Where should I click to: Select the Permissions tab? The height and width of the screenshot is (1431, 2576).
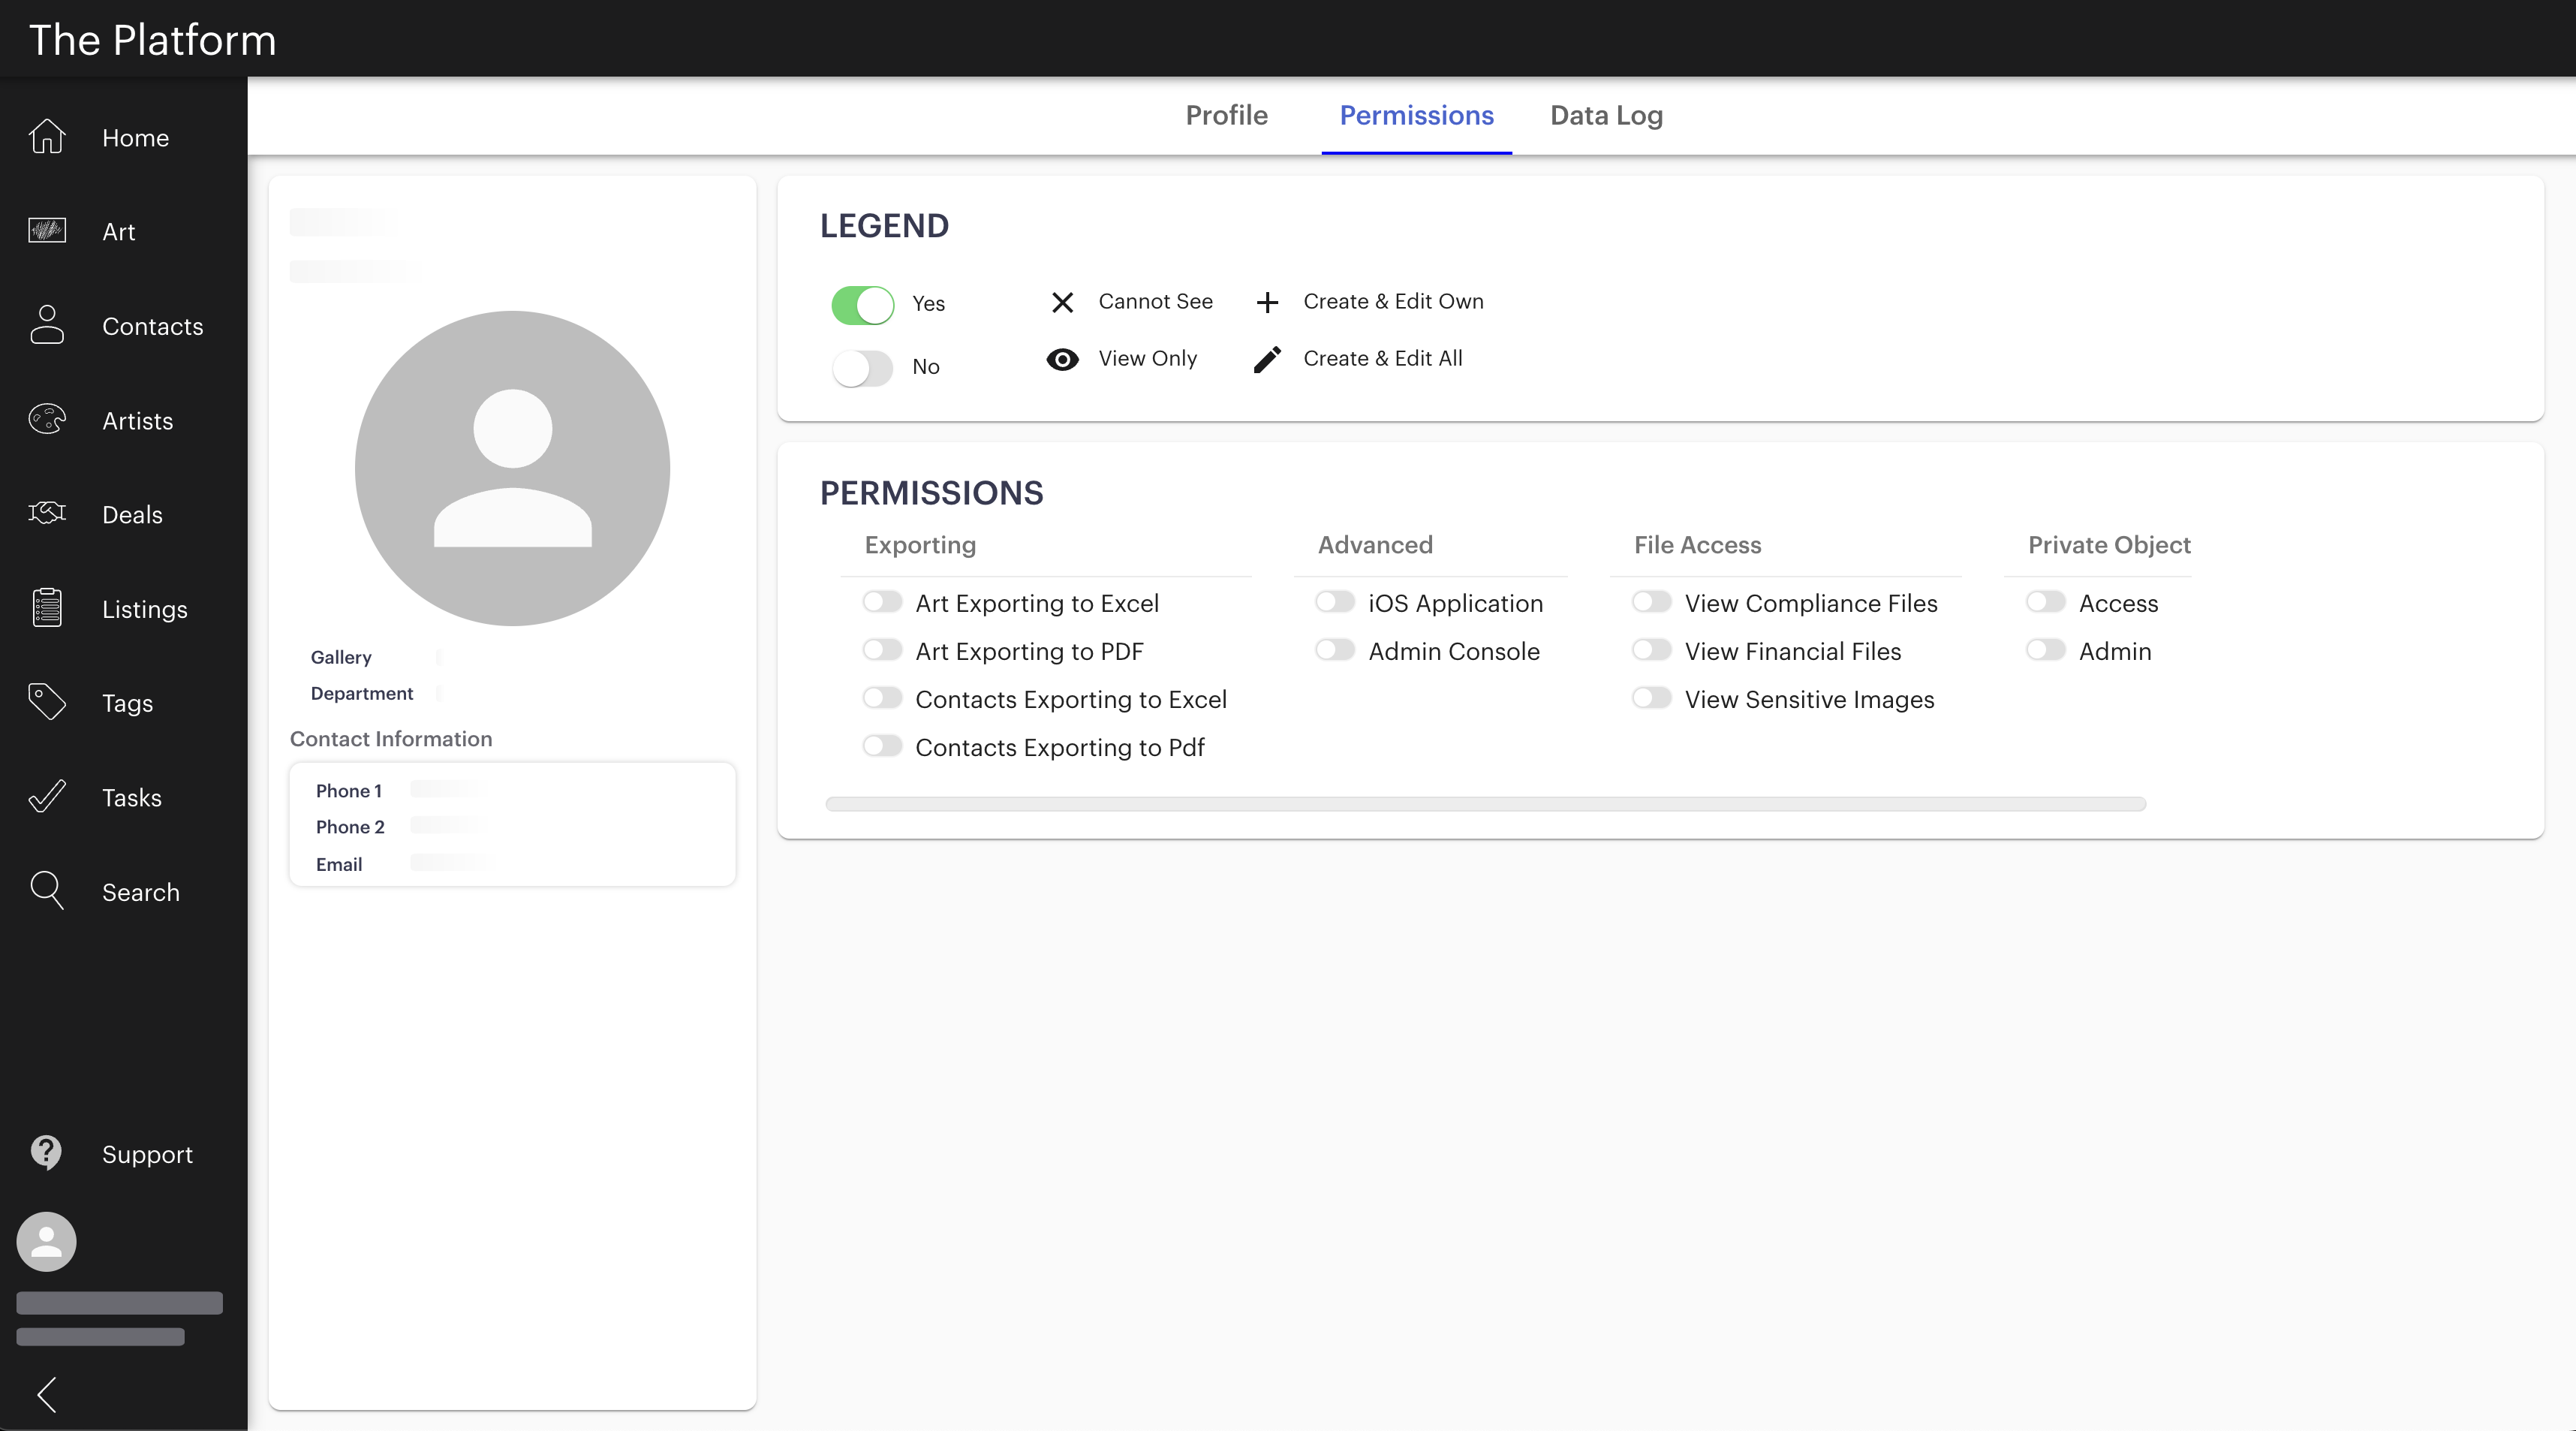coord(1417,116)
